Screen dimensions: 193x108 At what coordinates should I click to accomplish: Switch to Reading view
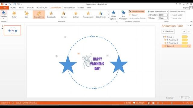[158, 103]
